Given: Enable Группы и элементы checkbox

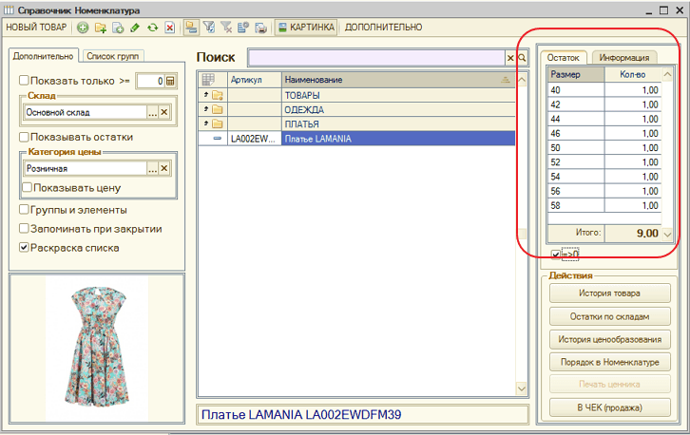Looking at the screenshot, I should tap(24, 209).
